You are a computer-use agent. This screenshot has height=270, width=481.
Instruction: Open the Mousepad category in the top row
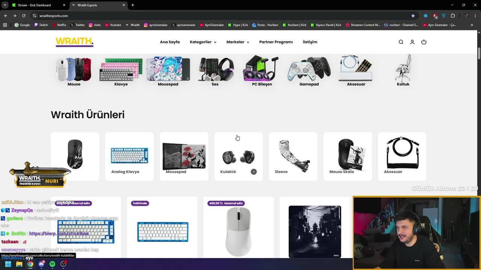168,72
